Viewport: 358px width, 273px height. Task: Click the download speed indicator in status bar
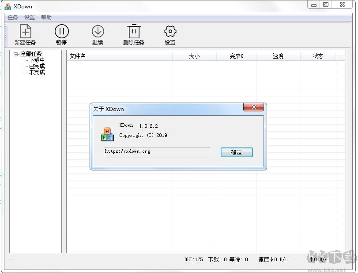274,260
